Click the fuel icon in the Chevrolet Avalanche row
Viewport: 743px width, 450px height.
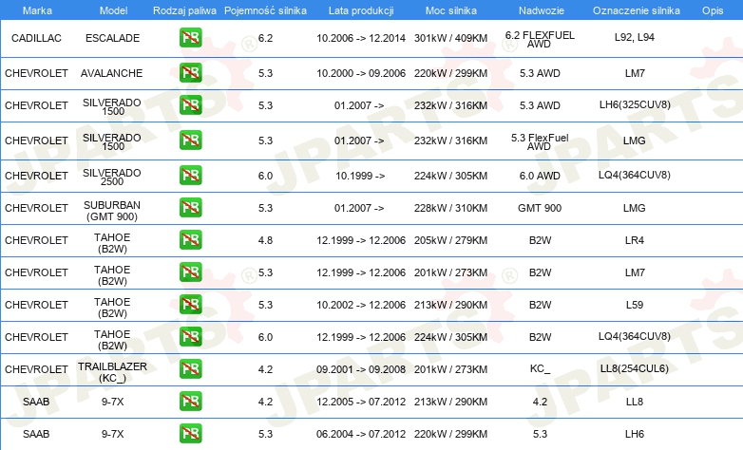point(190,73)
